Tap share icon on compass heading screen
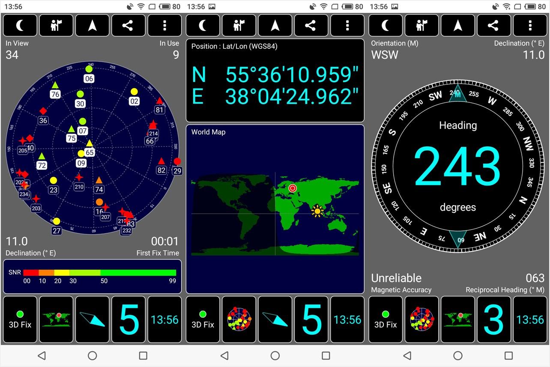 click(493, 25)
